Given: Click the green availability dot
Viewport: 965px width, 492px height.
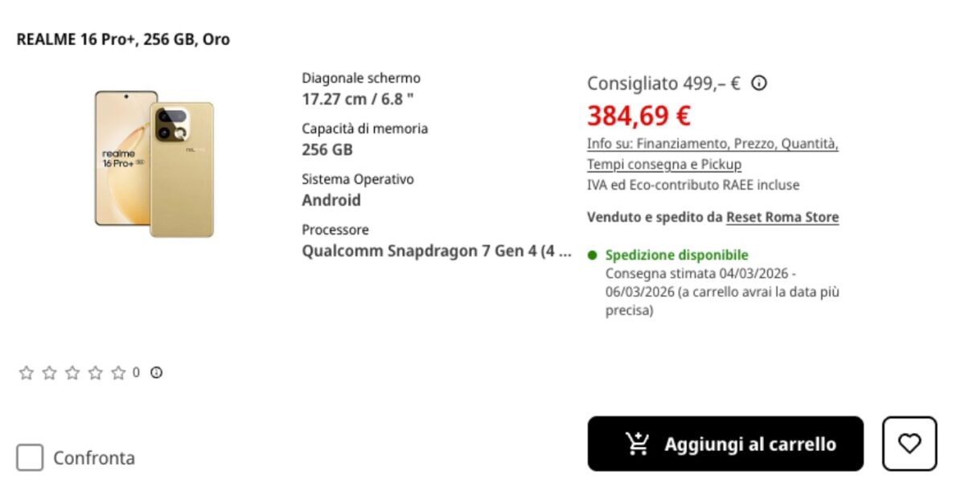Looking at the screenshot, I should (x=592, y=255).
